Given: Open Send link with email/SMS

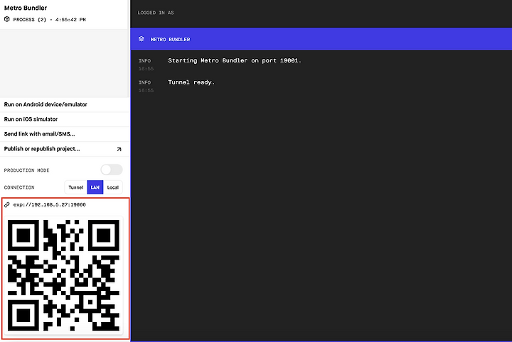Looking at the screenshot, I should click(x=65, y=134).
